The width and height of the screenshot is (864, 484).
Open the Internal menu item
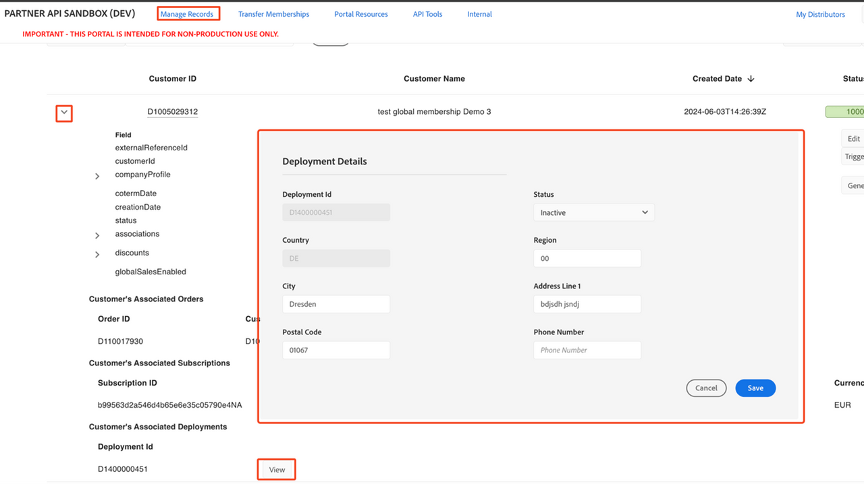point(479,14)
